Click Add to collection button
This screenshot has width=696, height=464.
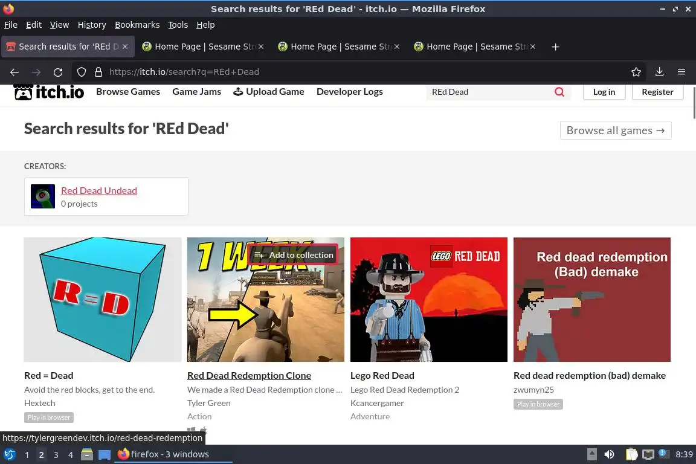(x=293, y=256)
